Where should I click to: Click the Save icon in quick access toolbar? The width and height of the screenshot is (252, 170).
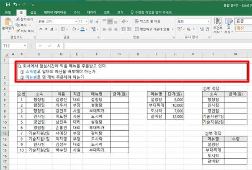pos(8,4)
